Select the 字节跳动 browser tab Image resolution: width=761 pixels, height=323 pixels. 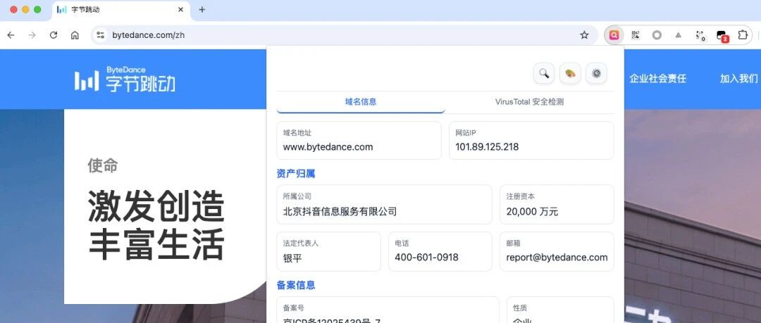121,10
